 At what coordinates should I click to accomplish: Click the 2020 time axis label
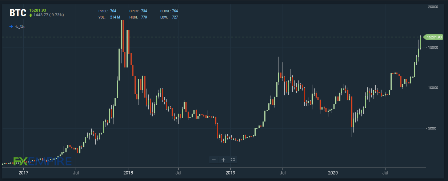333,173
